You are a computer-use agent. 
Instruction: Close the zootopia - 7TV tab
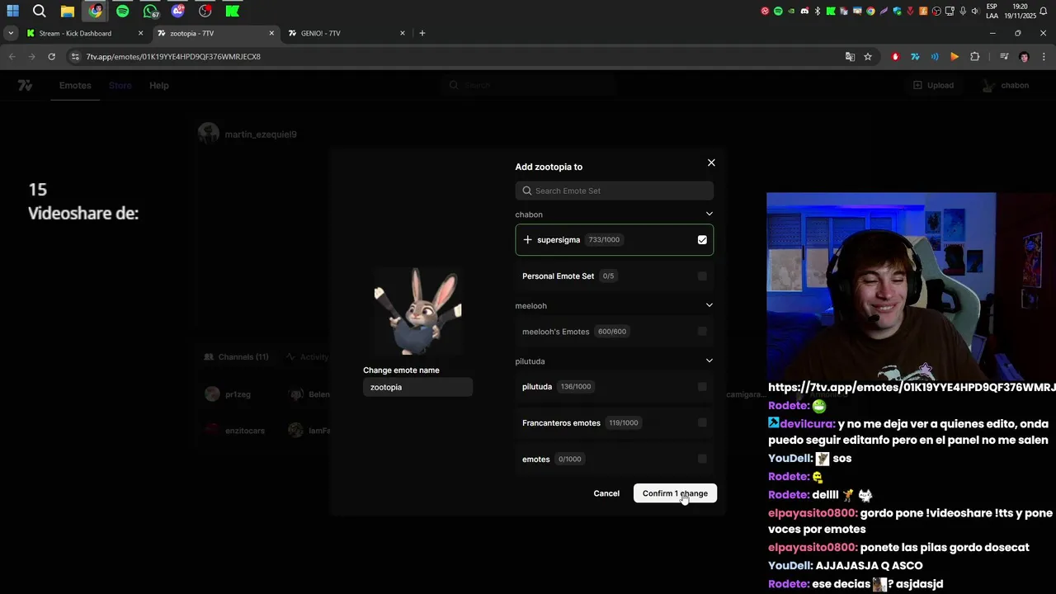click(272, 34)
